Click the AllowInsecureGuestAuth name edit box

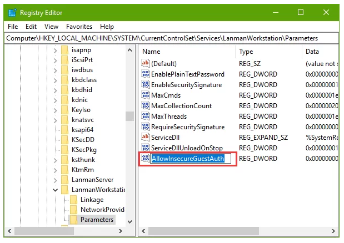click(x=191, y=159)
